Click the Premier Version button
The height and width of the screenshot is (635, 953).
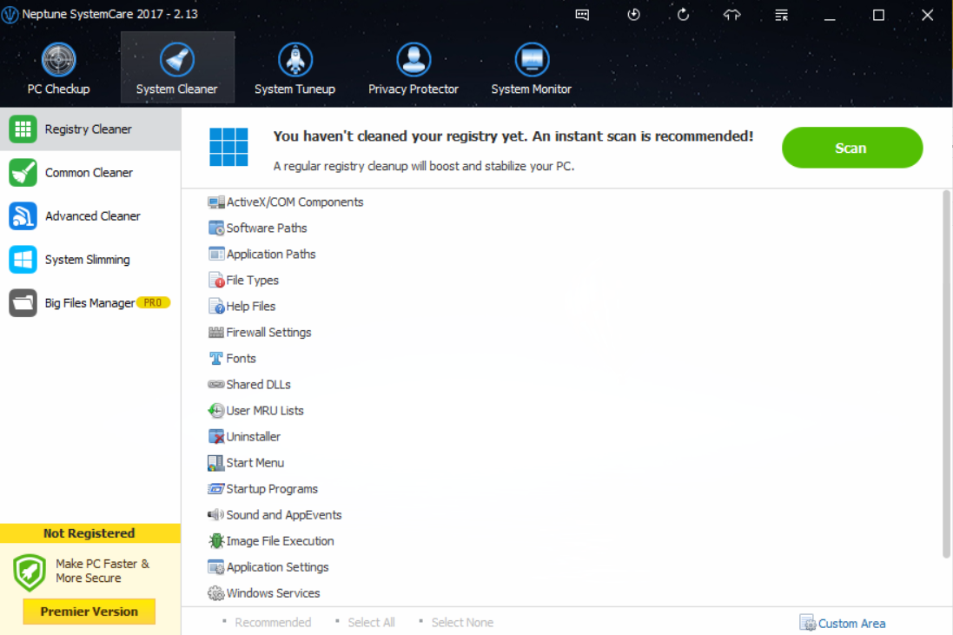click(89, 612)
